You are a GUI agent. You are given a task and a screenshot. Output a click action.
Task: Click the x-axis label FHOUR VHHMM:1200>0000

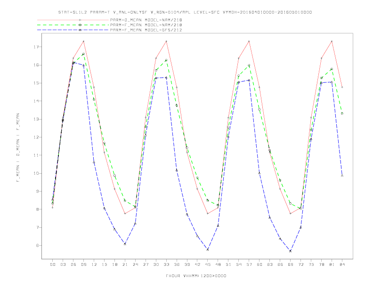(196, 276)
